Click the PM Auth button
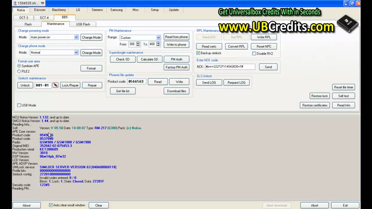Image resolution: width=372 pixels, height=209 pixels. tap(176, 59)
